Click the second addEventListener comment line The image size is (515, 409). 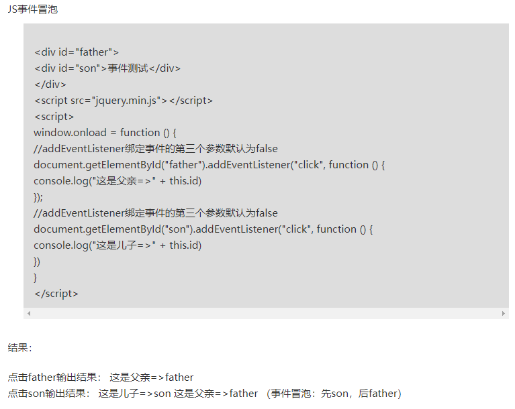point(155,213)
